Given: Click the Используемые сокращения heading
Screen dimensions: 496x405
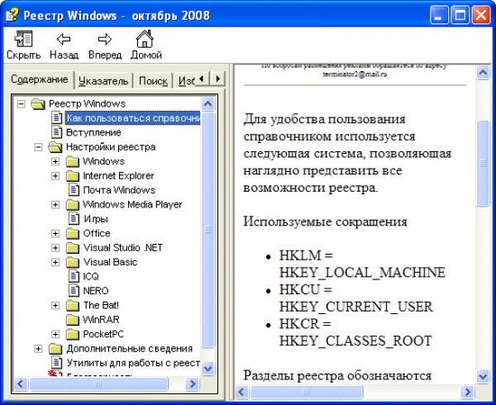Looking at the screenshot, I should pos(325,222).
